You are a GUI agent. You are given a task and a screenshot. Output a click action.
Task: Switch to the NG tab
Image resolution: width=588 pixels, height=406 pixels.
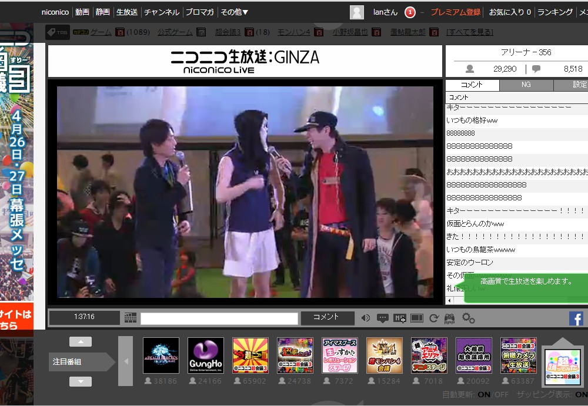[526, 85]
